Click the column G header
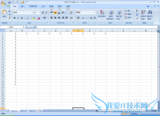This screenshot has width=160, height=116. tap(78, 31)
